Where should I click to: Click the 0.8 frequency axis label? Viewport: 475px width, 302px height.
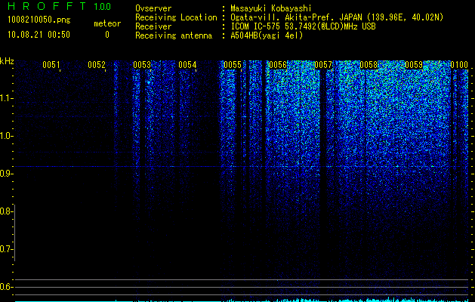coord(6,211)
